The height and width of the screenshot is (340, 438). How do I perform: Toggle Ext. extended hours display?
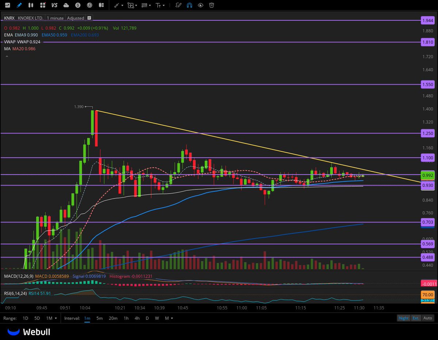(x=416, y=318)
